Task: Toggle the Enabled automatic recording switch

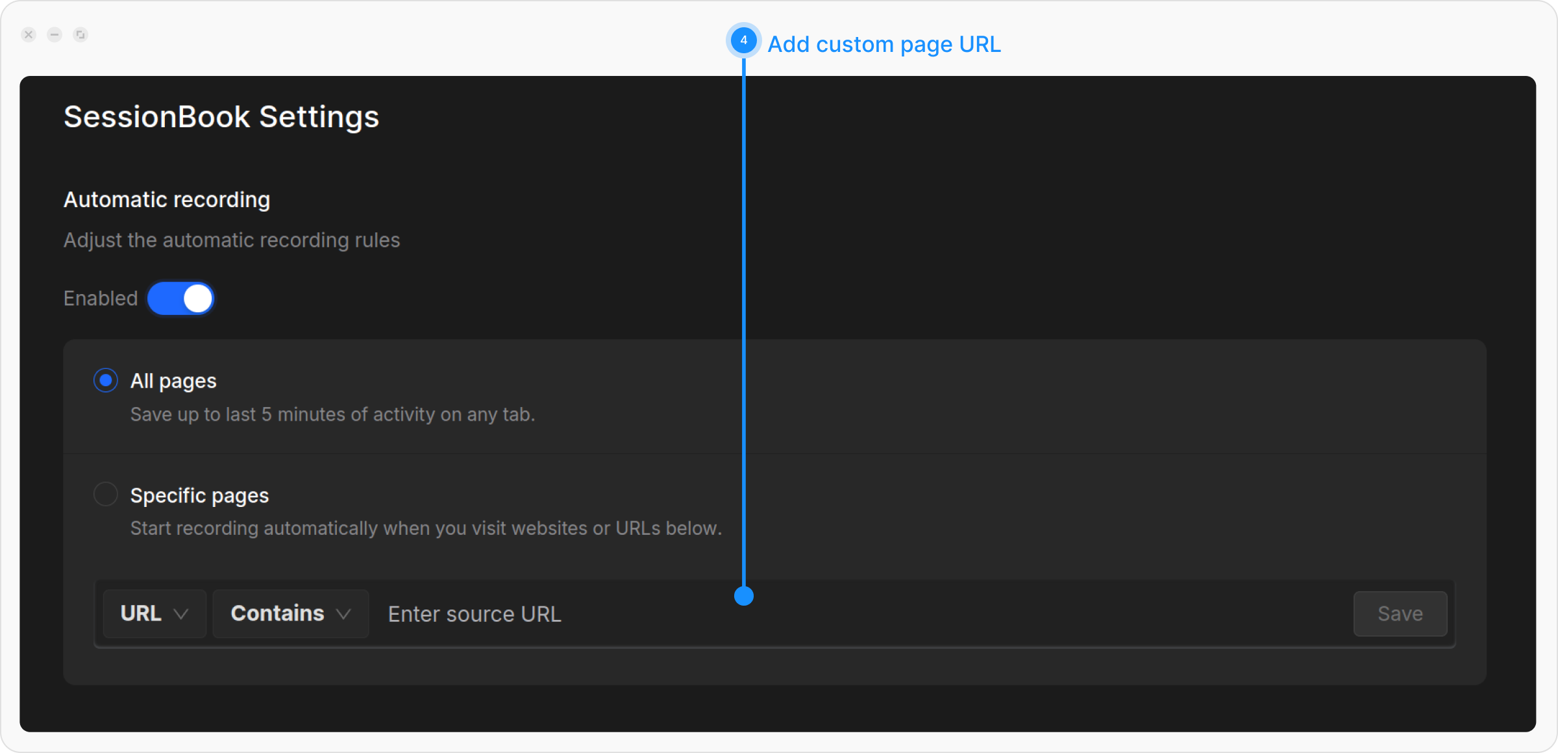Action: pyautogui.click(x=180, y=299)
